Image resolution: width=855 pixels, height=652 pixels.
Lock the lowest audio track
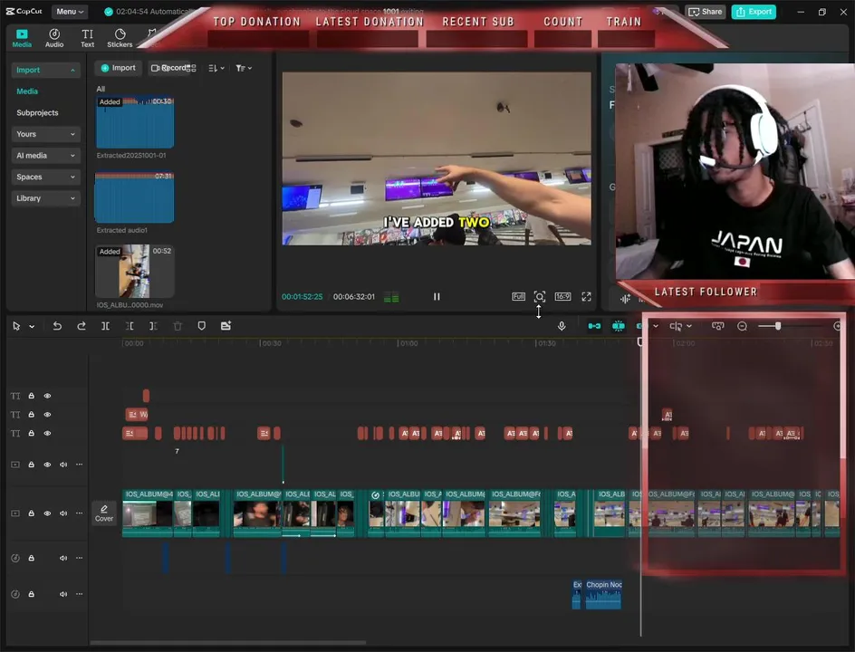pyautogui.click(x=31, y=594)
